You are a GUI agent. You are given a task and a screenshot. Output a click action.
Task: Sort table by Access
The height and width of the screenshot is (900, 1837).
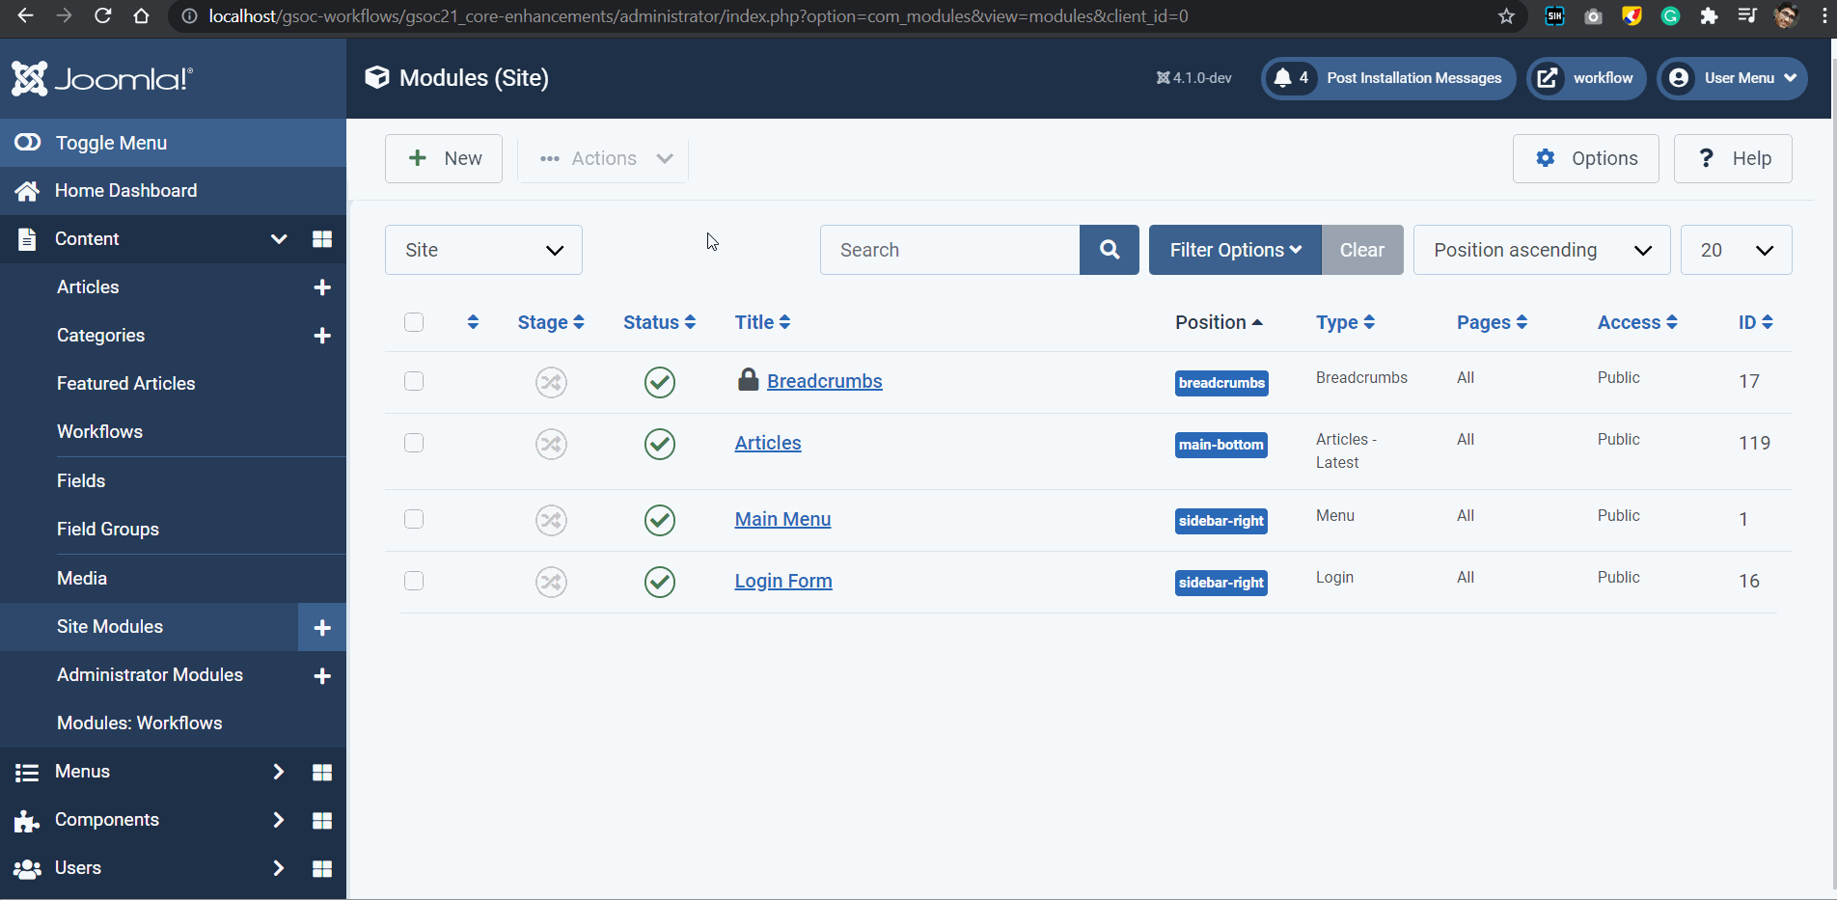1638,322
